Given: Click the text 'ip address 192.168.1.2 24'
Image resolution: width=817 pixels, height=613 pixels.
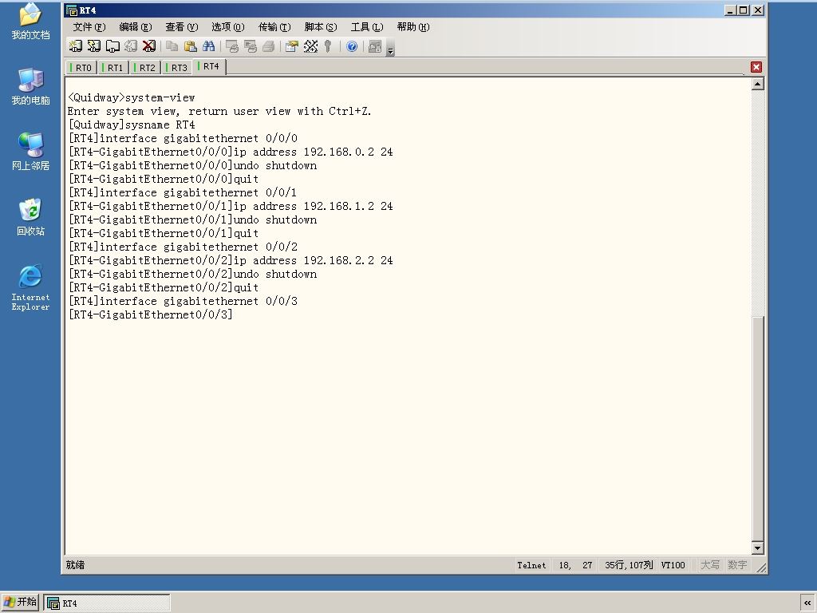Looking at the screenshot, I should 313,206.
